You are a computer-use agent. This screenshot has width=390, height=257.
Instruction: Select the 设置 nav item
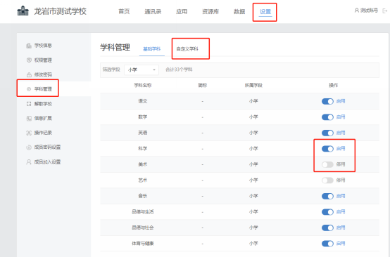tap(265, 12)
